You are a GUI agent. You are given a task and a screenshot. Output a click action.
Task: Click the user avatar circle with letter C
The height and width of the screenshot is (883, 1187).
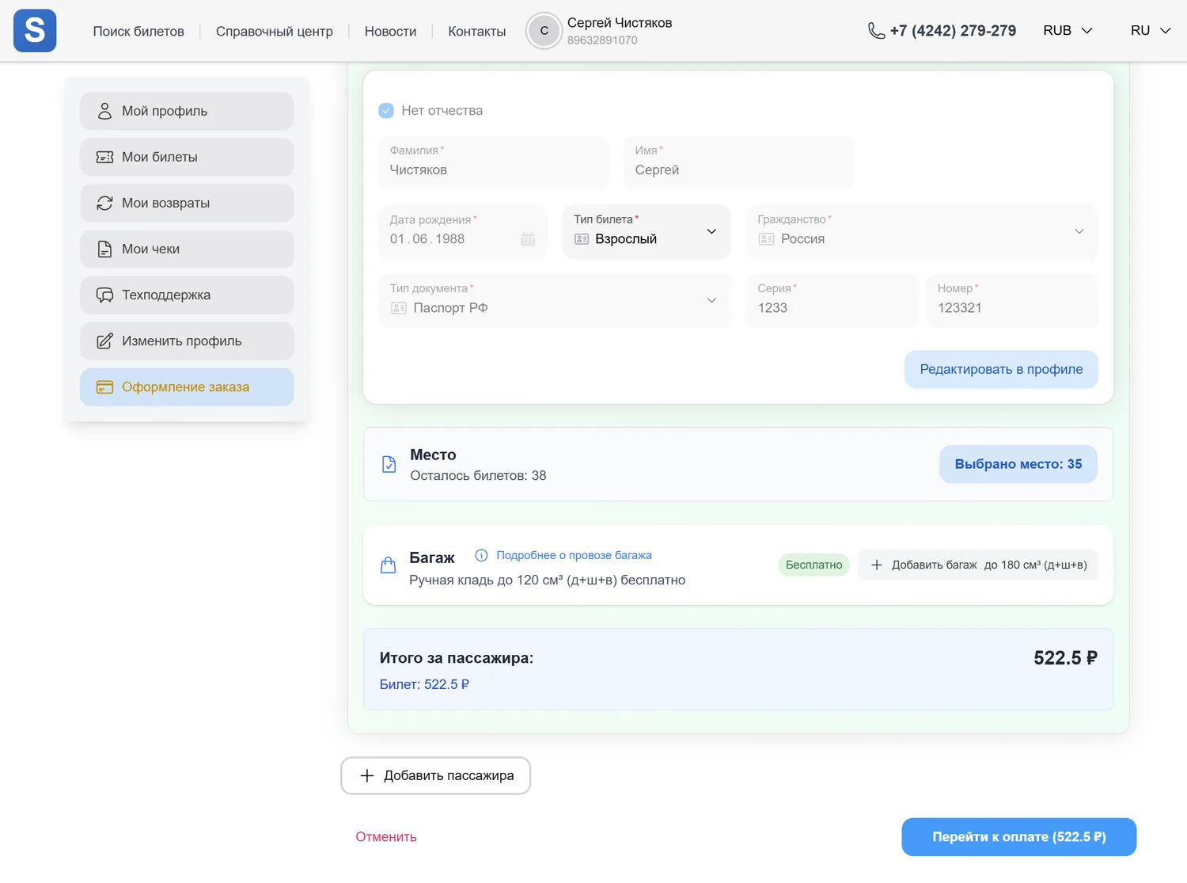pos(544,31)
